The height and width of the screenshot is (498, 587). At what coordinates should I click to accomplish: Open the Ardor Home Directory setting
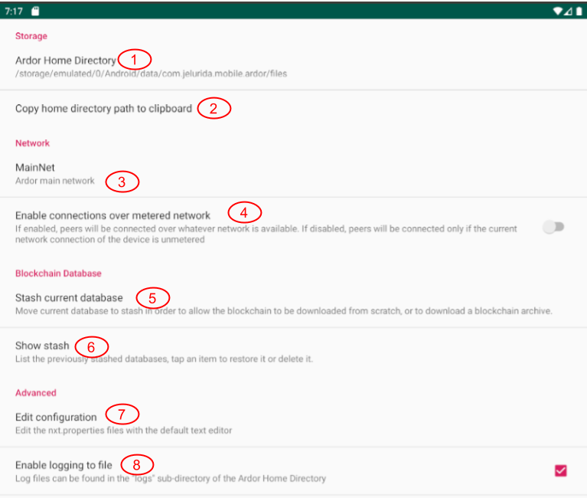[x=65, y=61]
